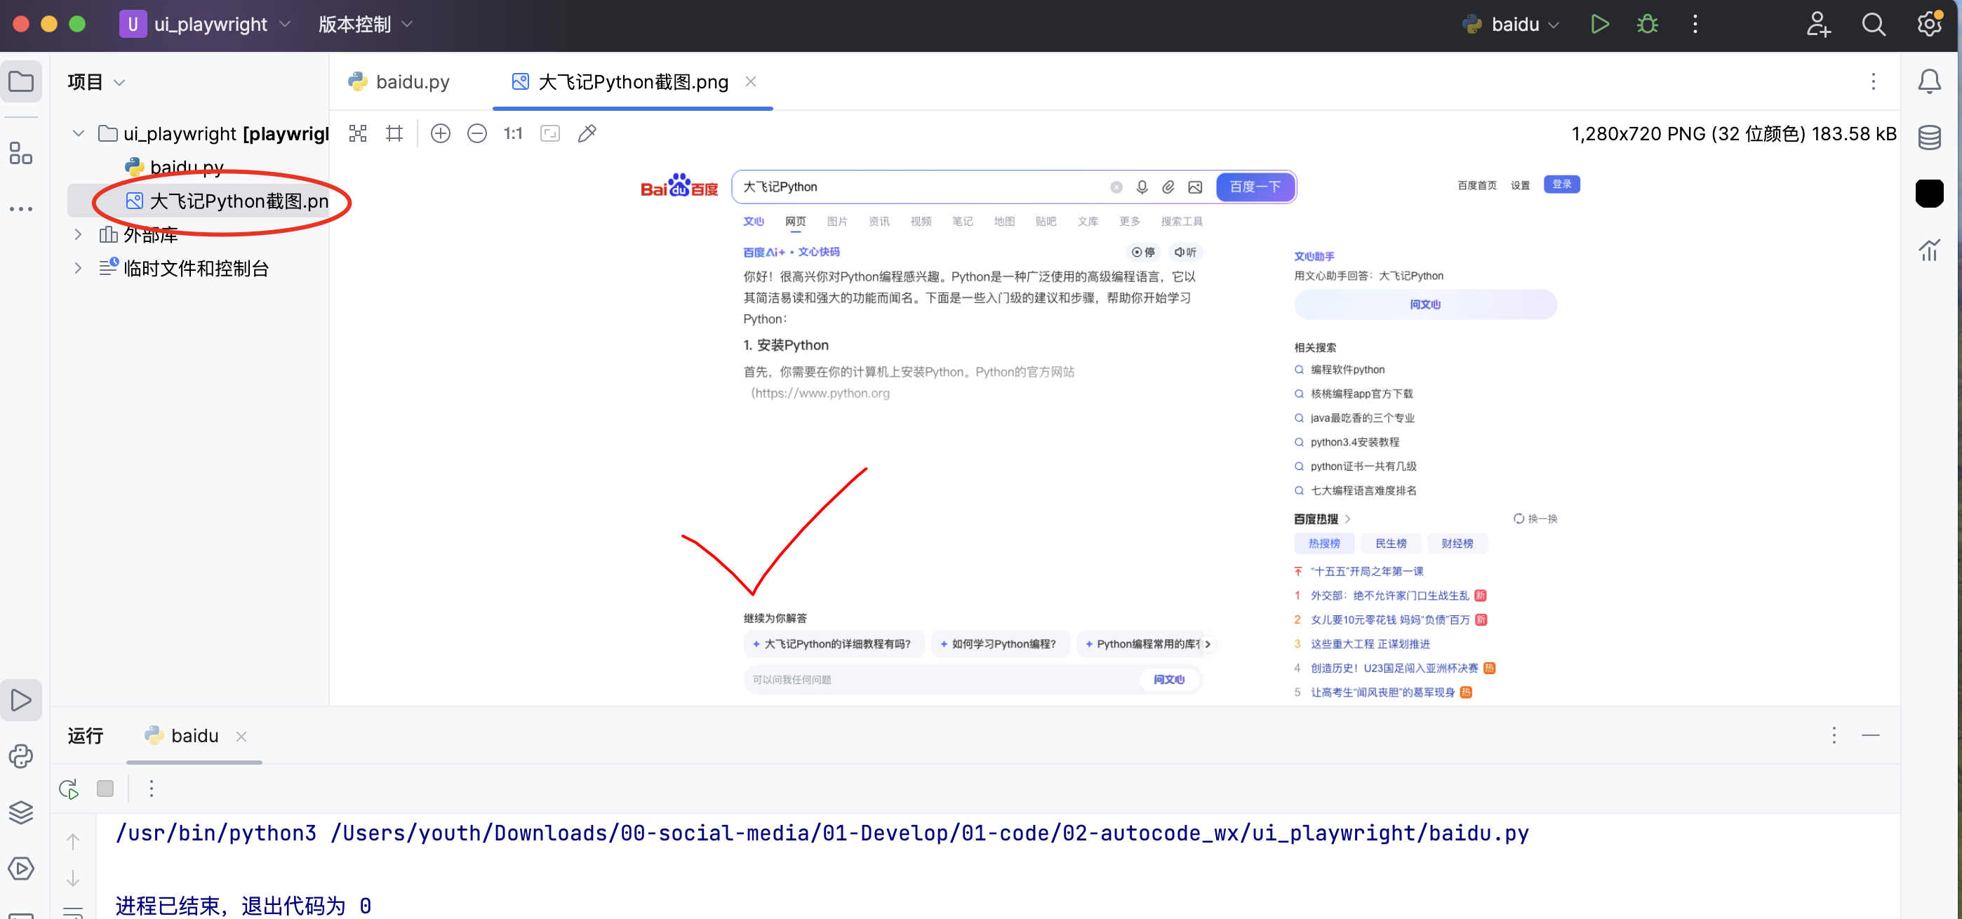This screenshot has height=919, width=1962.
Task: Click the Debug bug icon
Action: coord(1647,25)
